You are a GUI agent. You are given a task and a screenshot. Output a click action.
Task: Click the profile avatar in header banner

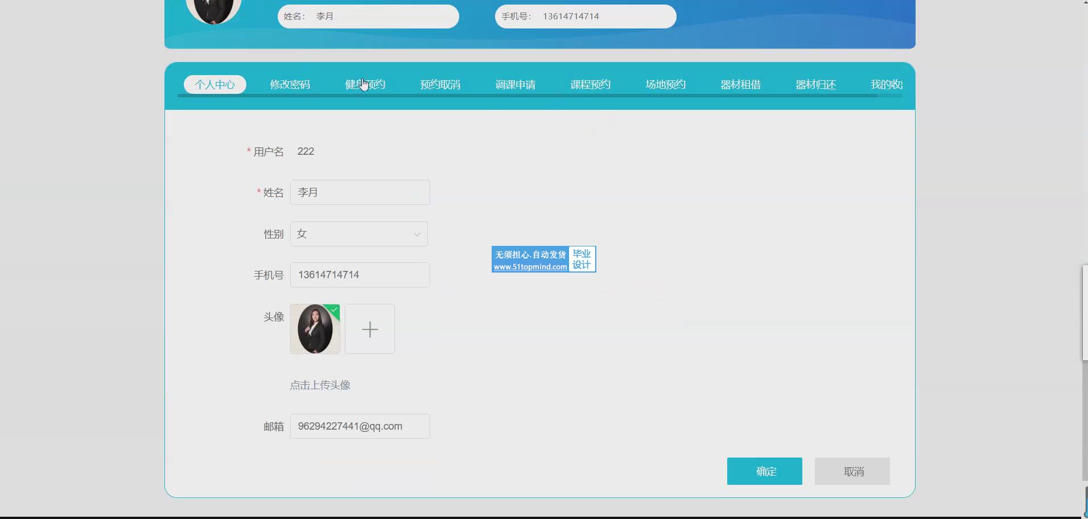(213, 10)
